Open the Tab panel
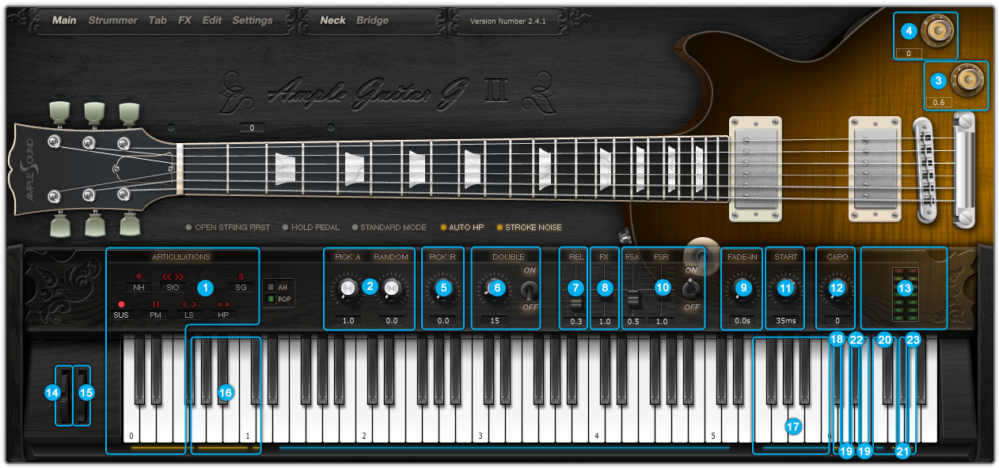 pos(158,21)
